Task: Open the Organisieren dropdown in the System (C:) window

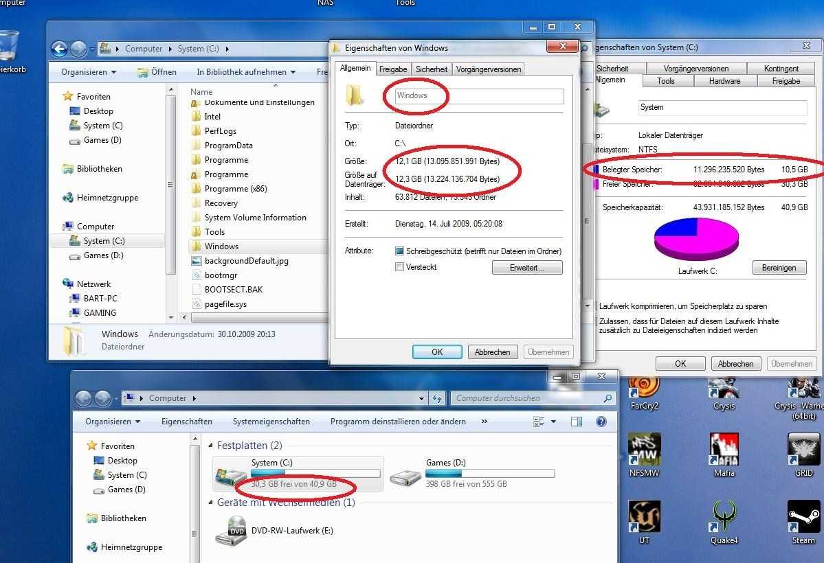Action: [x=88, y=72]
